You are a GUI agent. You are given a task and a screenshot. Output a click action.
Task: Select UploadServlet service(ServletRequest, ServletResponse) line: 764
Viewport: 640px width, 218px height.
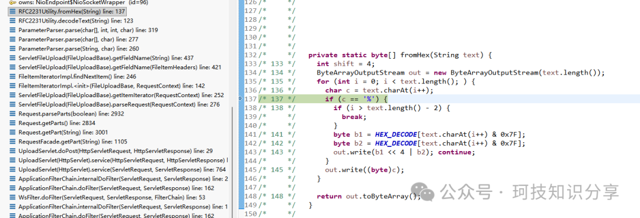tap(122, 169)
